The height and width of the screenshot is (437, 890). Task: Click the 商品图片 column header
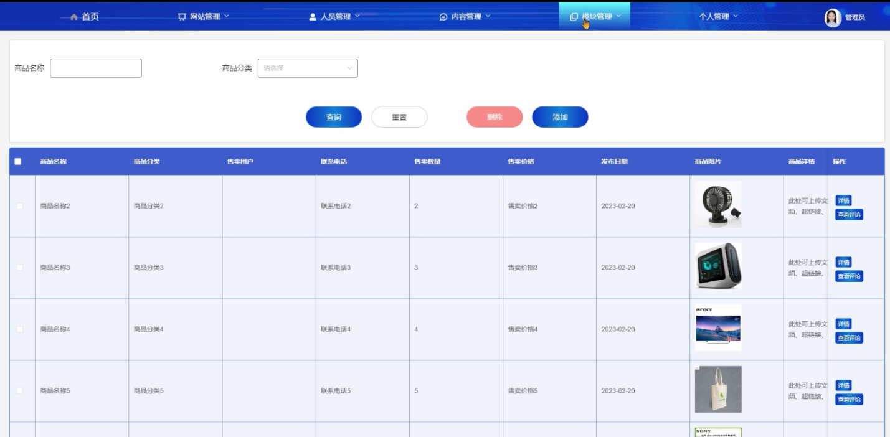(708, 162)
